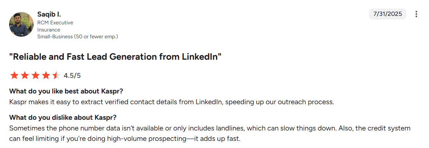The height and width of the screenshot is (148, 429).
Task: Click the Small-Business company size label
Action: tap(78, 36)
